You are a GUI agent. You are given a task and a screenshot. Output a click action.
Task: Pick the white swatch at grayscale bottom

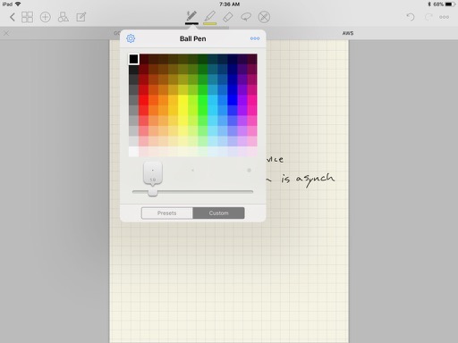click(133, 151)
